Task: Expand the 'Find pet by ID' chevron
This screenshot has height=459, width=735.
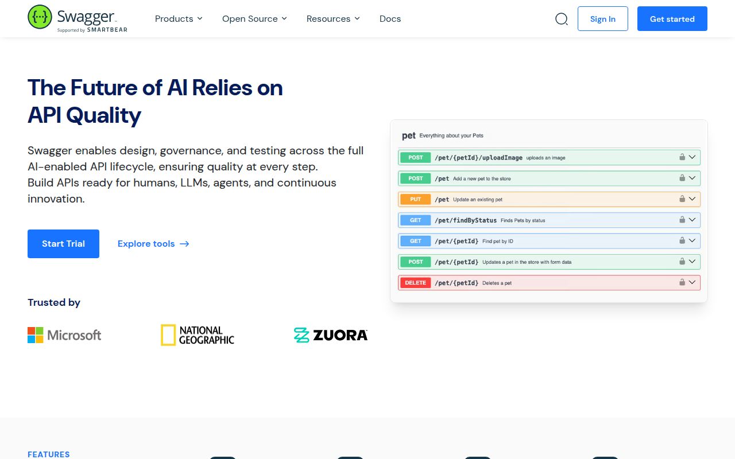Action: point(693,240)
